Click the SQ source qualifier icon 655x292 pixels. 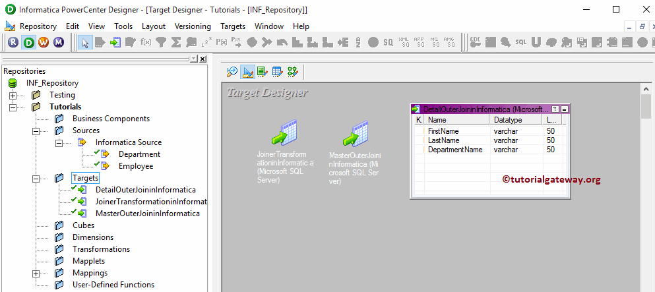[389, 42]
